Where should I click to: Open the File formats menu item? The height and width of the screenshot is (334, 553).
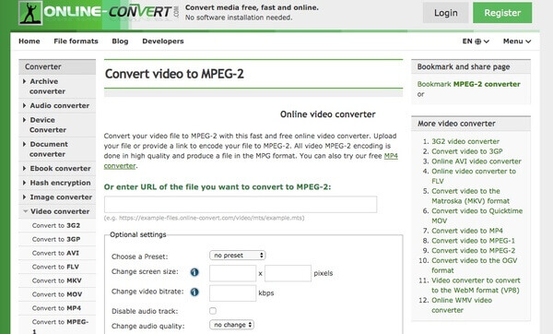click(76, 42)
